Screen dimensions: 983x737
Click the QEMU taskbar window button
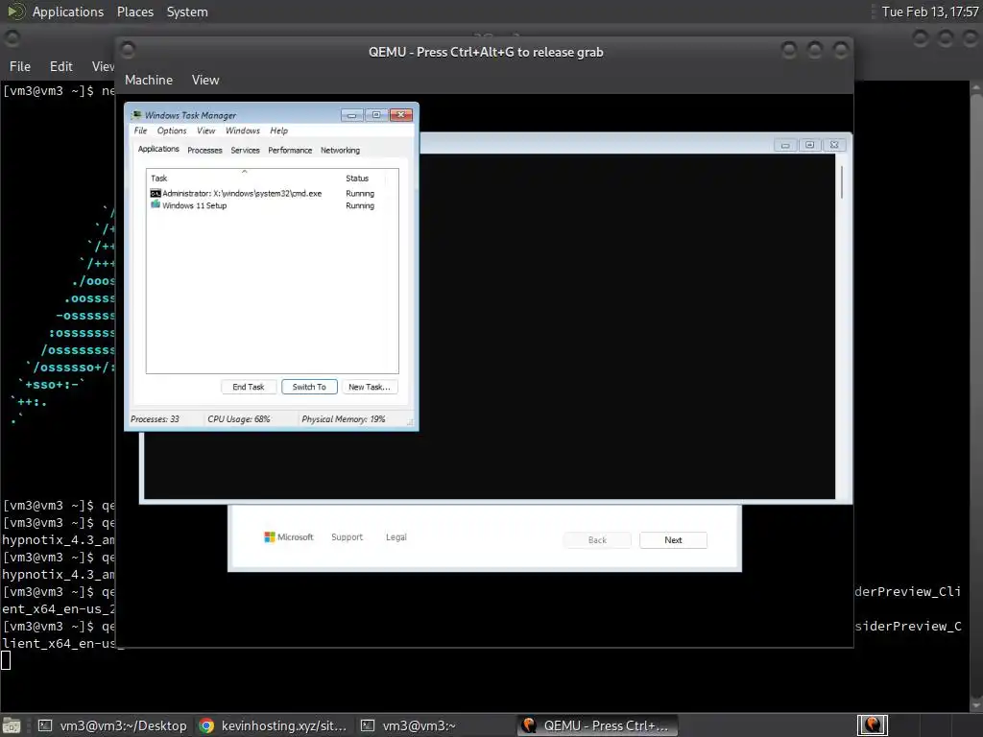(x=597, y=725)
